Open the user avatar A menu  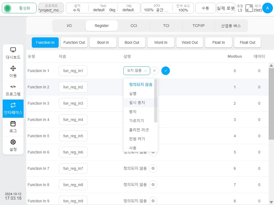coord(267,8)
